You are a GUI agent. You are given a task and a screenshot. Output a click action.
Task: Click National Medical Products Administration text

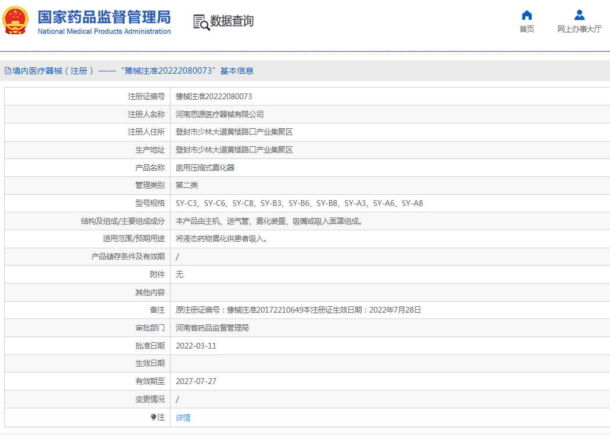[x=104, y=31]
